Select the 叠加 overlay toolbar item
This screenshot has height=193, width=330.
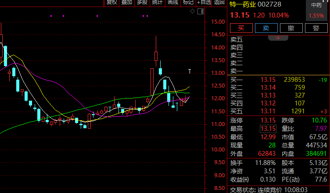pyautogui.click(x=127, y=3)
